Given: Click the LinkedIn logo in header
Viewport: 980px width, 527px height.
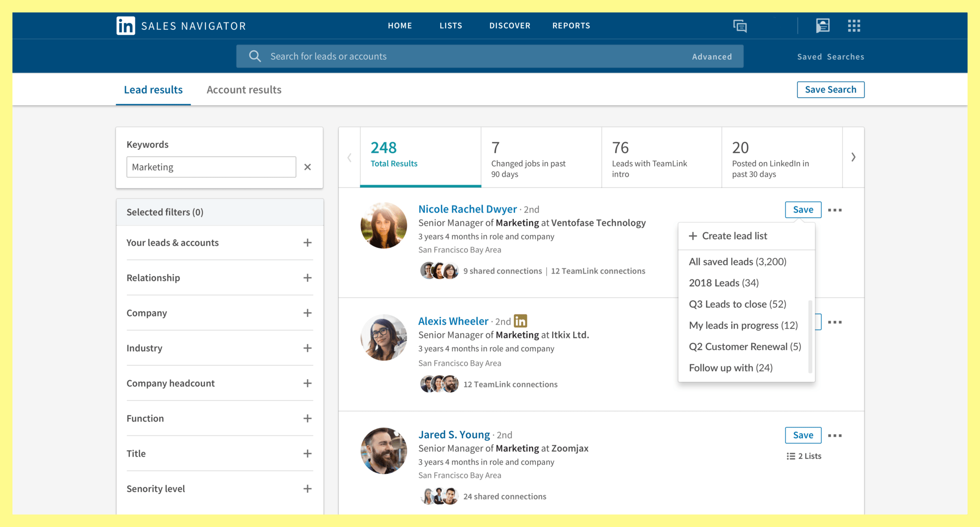Looking at the screenshot, I should [126, 26].
